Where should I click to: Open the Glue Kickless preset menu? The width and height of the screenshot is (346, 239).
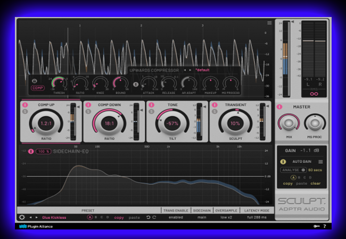coord(54,217)
